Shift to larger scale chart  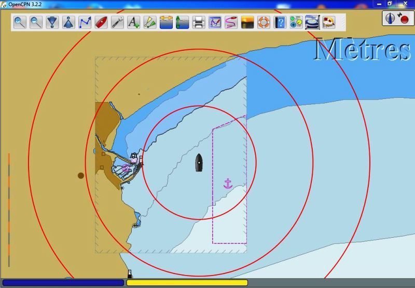click(52, 22)
